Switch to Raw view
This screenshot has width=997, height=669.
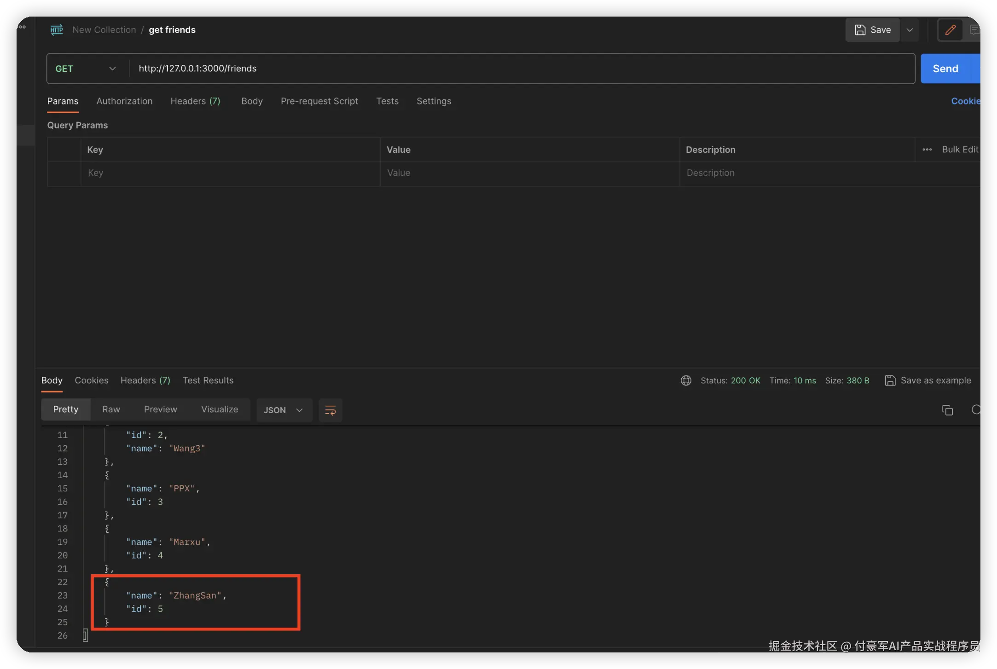pos(111,409)
